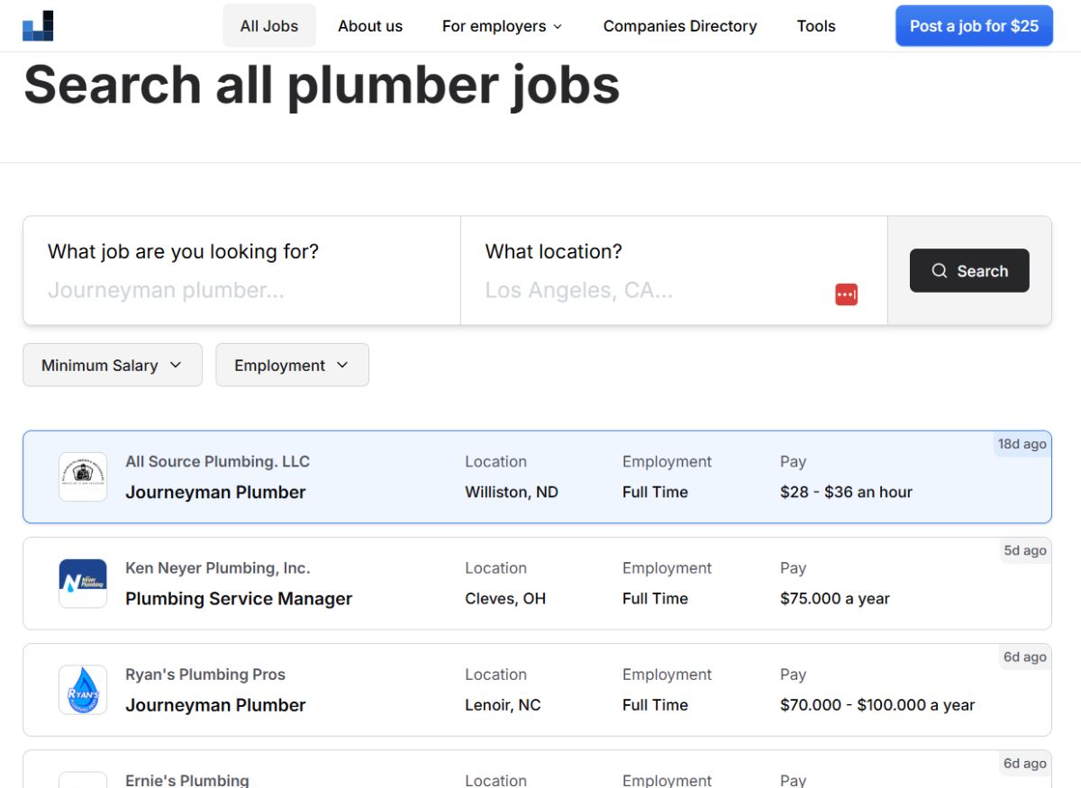This screenshot has height=788, width=1081.
Task: Click the blue site logo icon
Action: tap(38, 26)
